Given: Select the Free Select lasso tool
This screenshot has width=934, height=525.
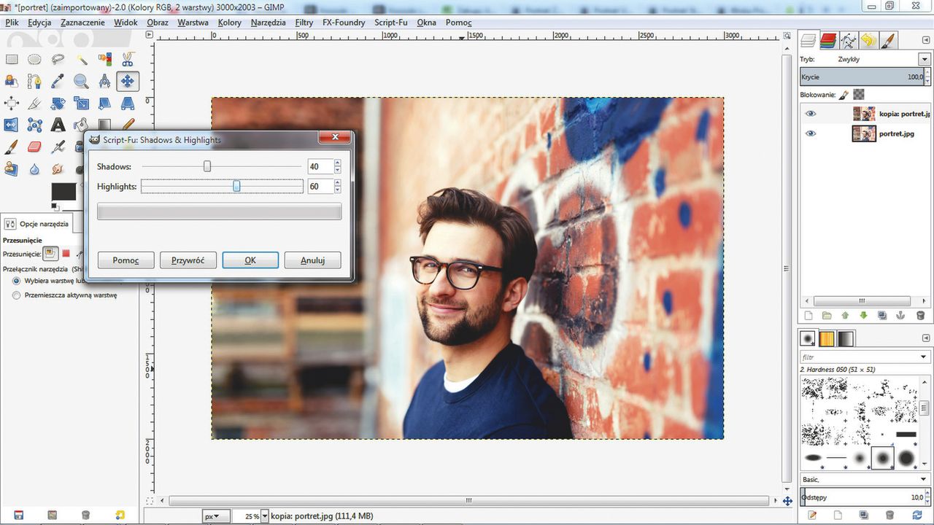Looking at the screenshot, I should pyautogui.click(x=58, y=60).
